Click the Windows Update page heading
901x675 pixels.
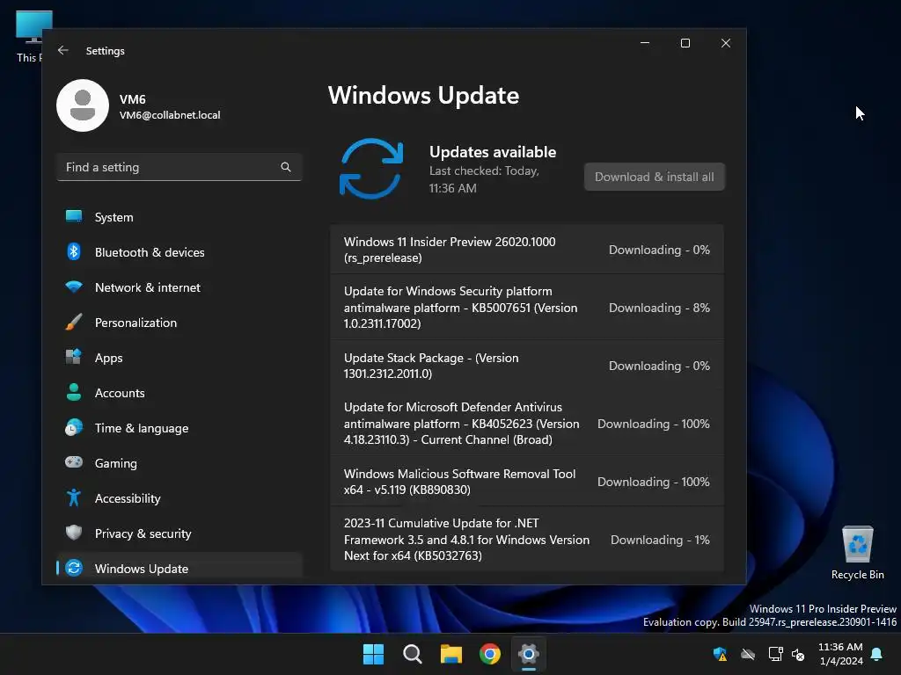423,95
